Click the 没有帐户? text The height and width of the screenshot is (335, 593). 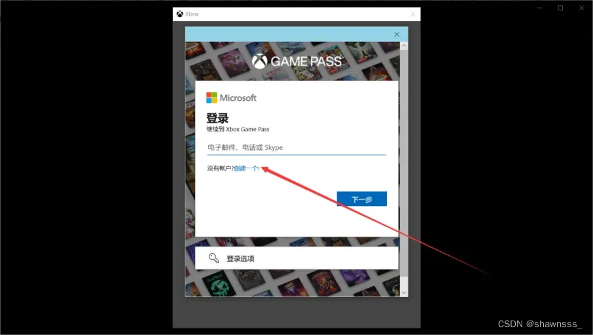[221, 168]
